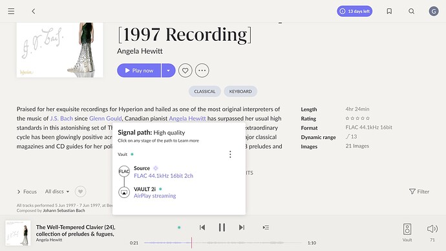
Task: Click now playing artist Angela Hewitt
Action: pyautogui.click(x=49, y=240)
